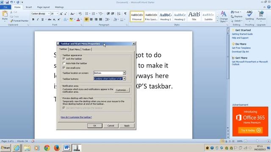Click the Paste icon
271x152 pixels.
click(x=5, y=14)
